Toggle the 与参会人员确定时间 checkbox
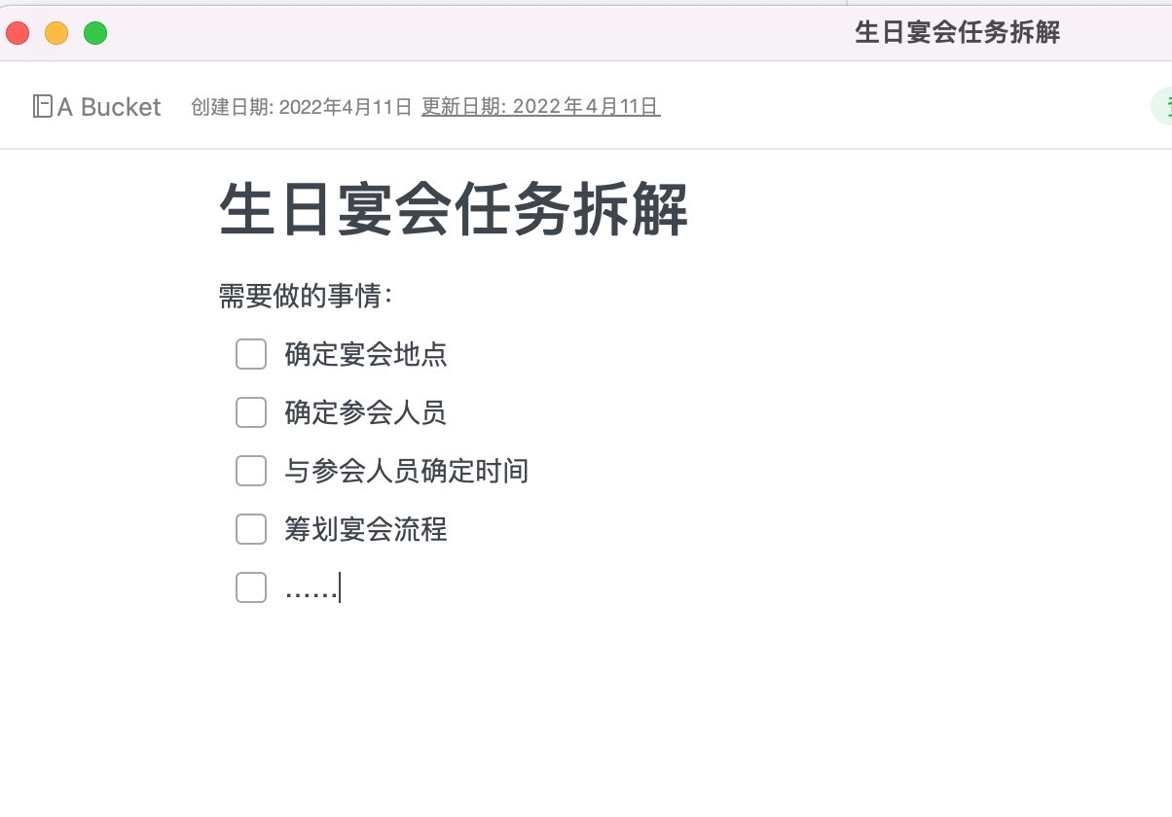The image size is (1172, 817). point(251,471)
